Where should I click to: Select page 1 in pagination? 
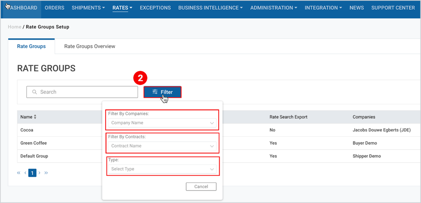(x=32, y=173)
